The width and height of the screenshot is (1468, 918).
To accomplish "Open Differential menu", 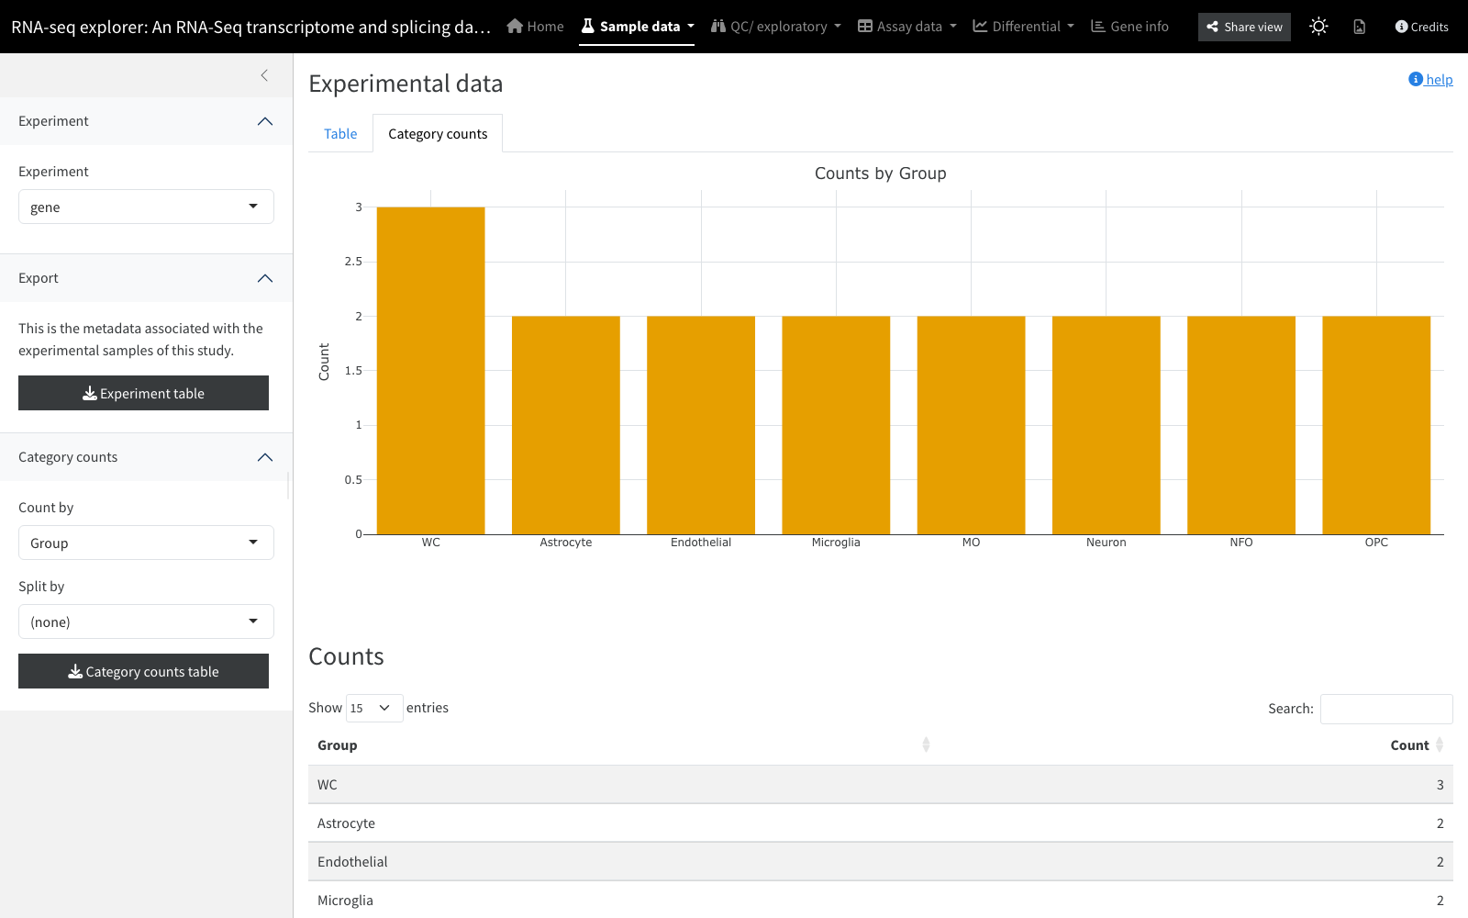I will point(1023,27).
